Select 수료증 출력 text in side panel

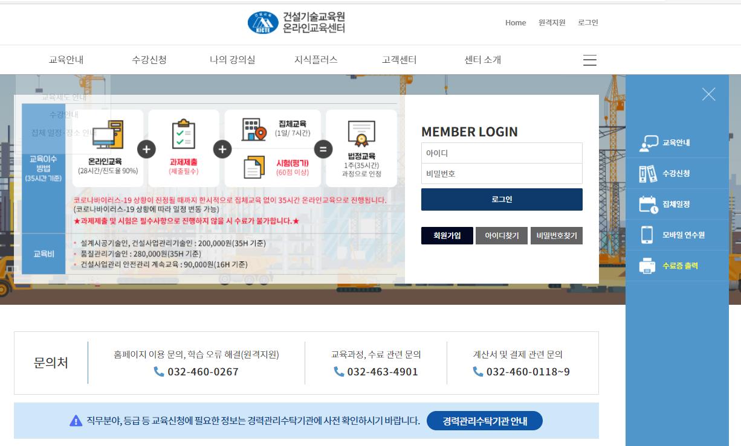coord(680,266)
